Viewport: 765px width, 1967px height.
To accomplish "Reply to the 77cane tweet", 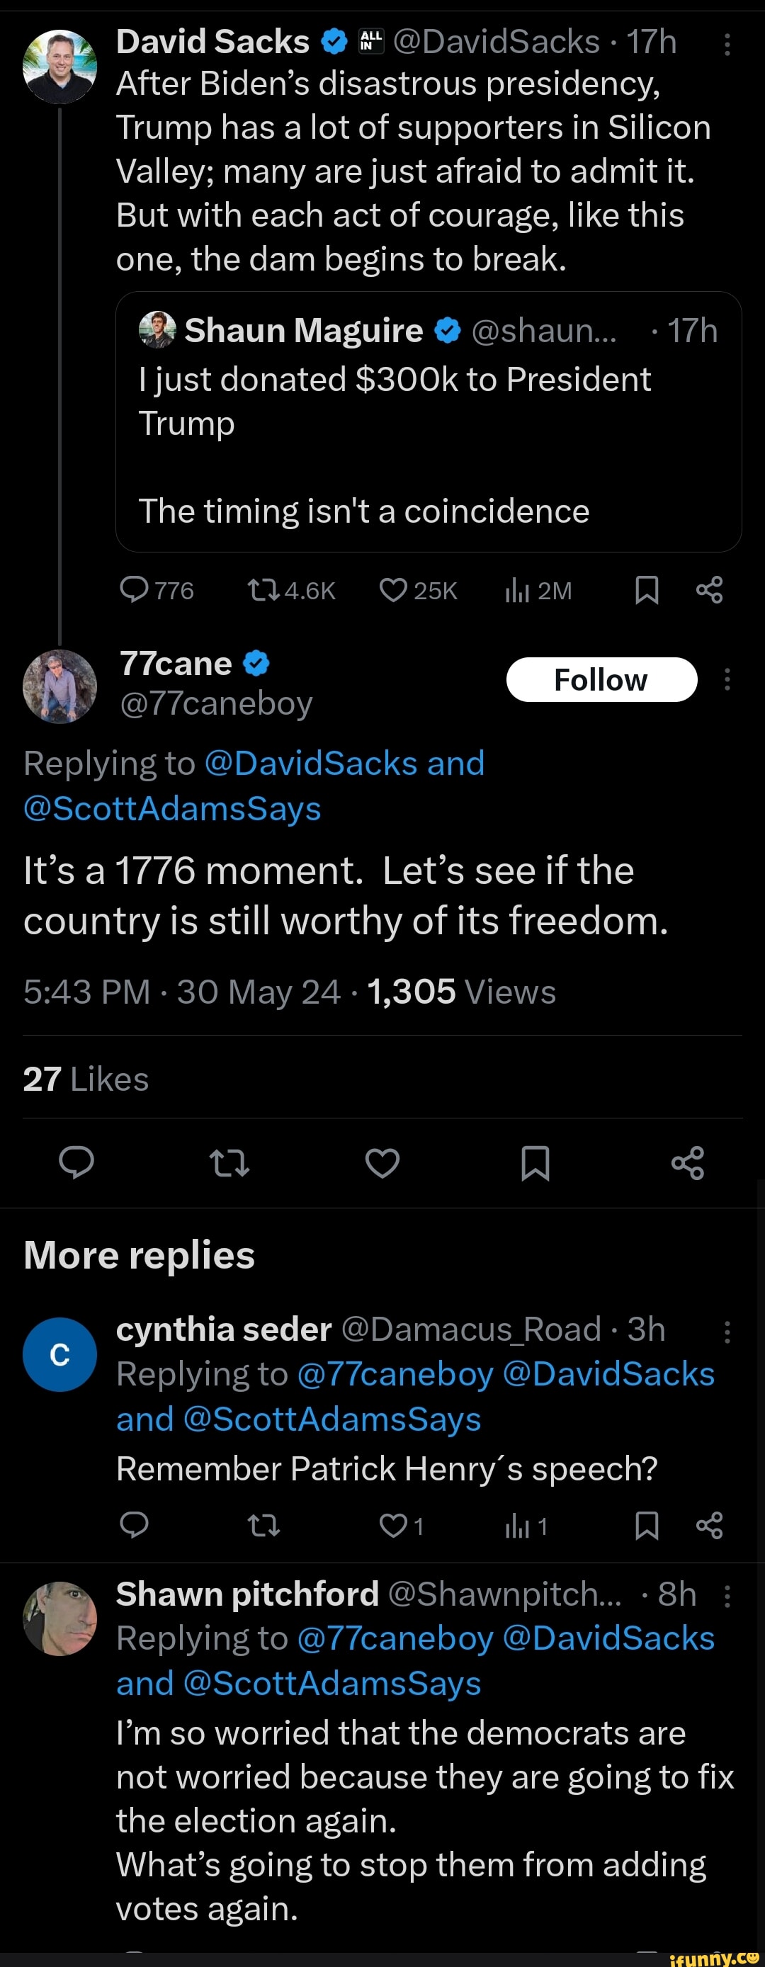I will click(x=77, y=1162).
